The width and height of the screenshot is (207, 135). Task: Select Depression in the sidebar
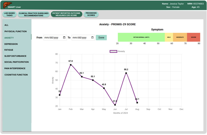coord(11,44)
